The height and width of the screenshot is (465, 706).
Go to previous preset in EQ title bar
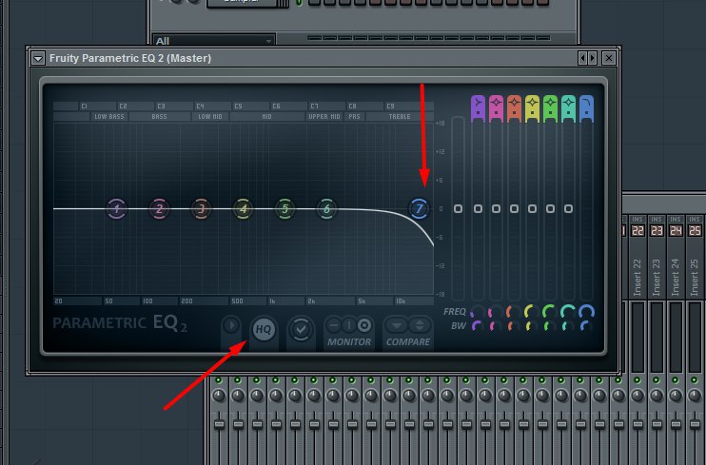coord(582,58)
